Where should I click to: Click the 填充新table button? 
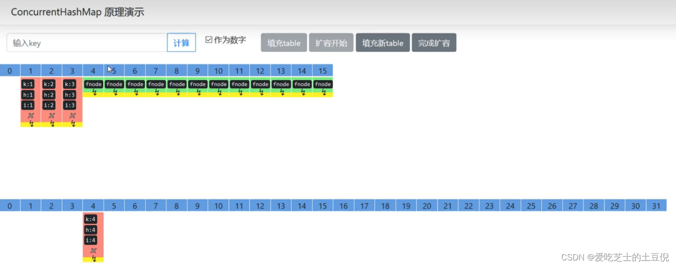tap(383, 43)
